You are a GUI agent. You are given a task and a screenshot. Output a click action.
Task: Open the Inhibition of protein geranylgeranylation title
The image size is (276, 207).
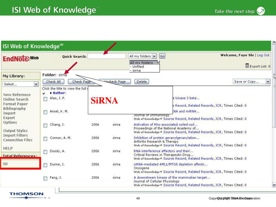pos(167,138)
